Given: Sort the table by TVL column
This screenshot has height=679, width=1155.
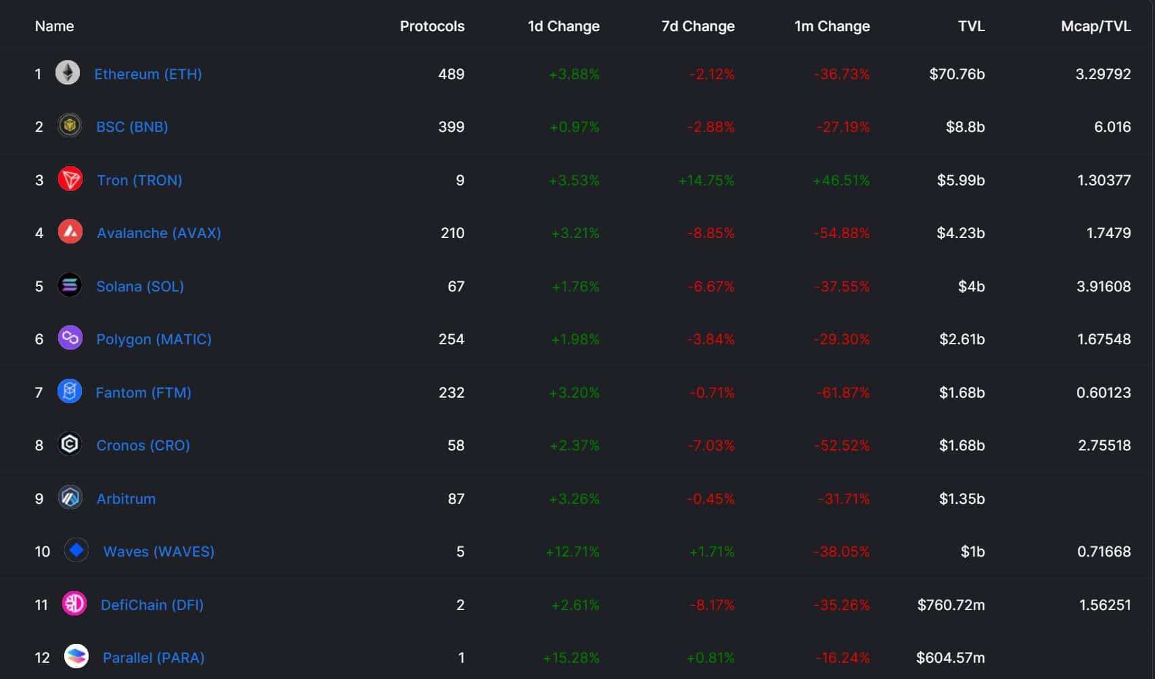Looking at the screenshot, I should click(971, 26).
